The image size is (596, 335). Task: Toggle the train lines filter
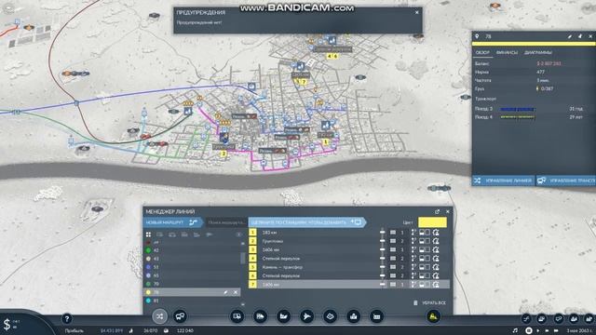coord(184,234)
